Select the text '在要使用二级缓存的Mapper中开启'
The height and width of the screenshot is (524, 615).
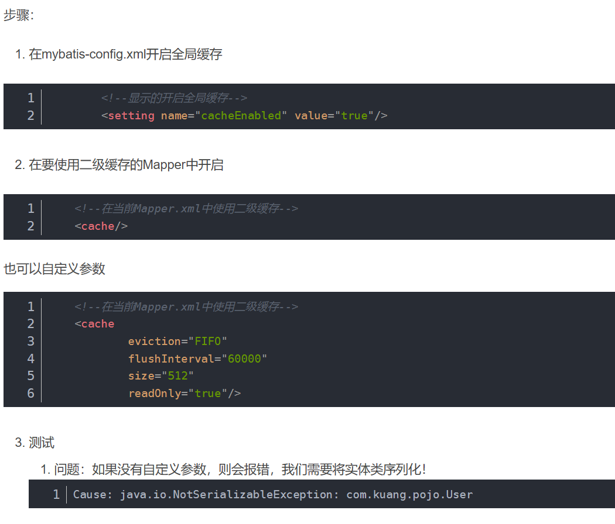(126, 165)
